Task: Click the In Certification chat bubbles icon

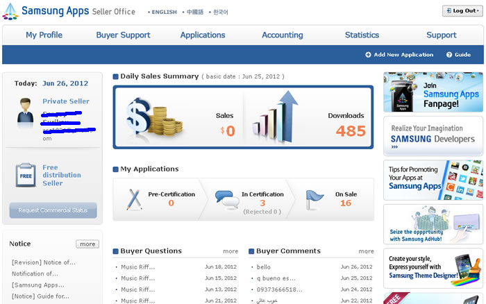Action: pyautogui.click(x=227, y=200)
